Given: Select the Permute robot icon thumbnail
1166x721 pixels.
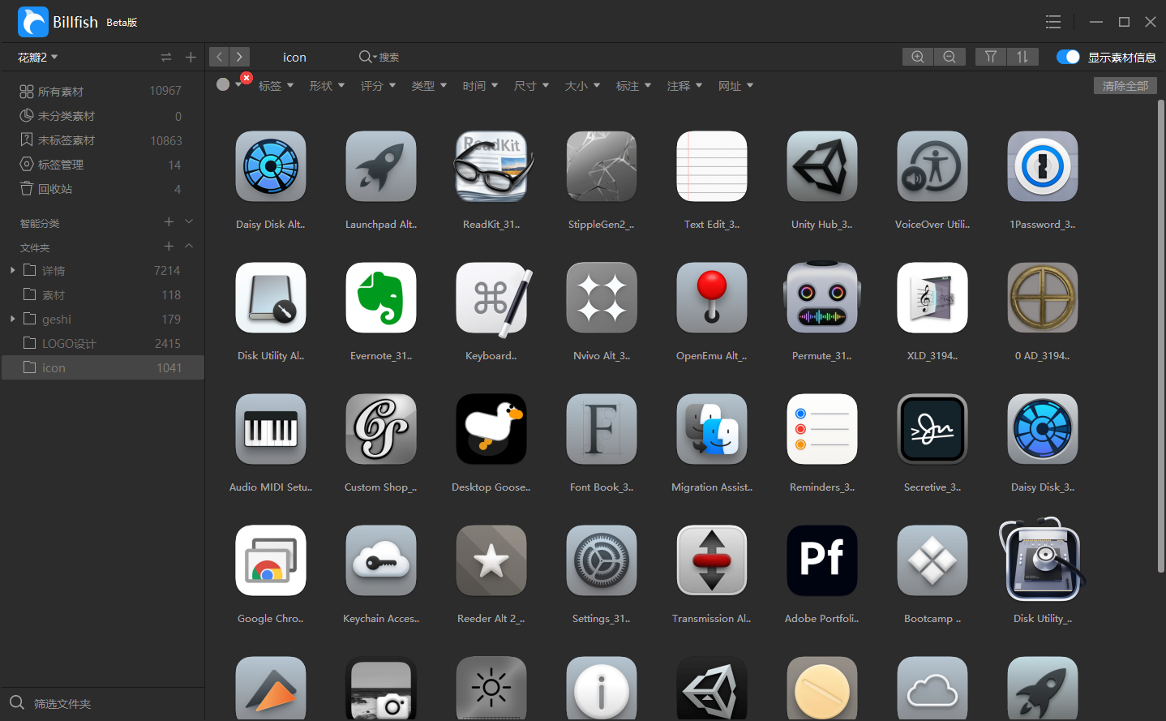Looking at the screenshot, I should [x=822, y=298].
